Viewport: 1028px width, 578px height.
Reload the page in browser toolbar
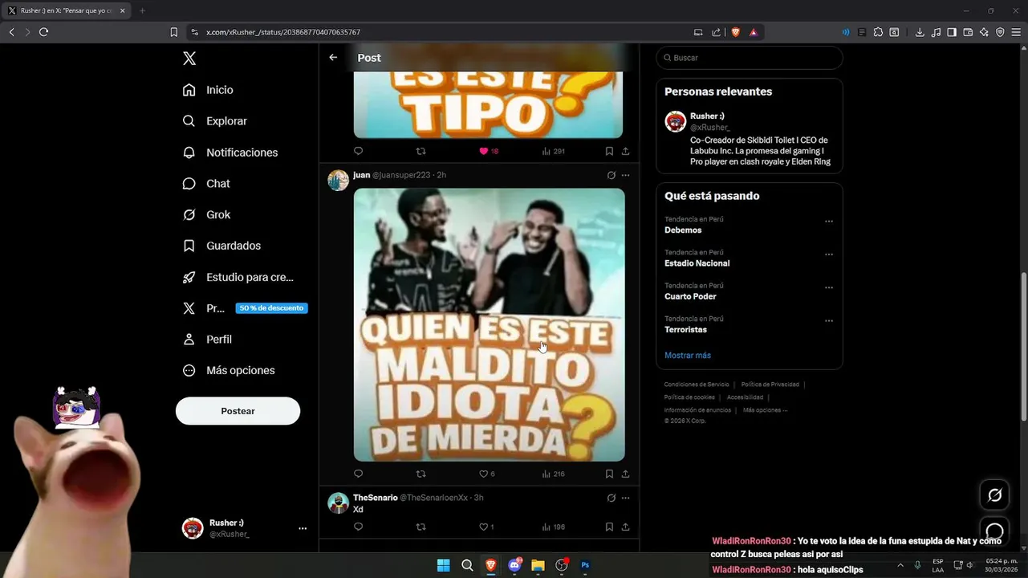point(43,32)
